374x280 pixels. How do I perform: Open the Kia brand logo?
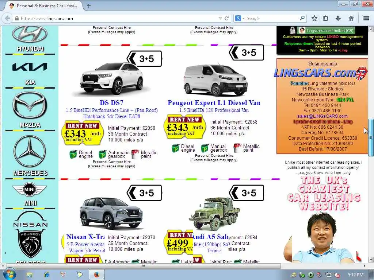point(30,67)
